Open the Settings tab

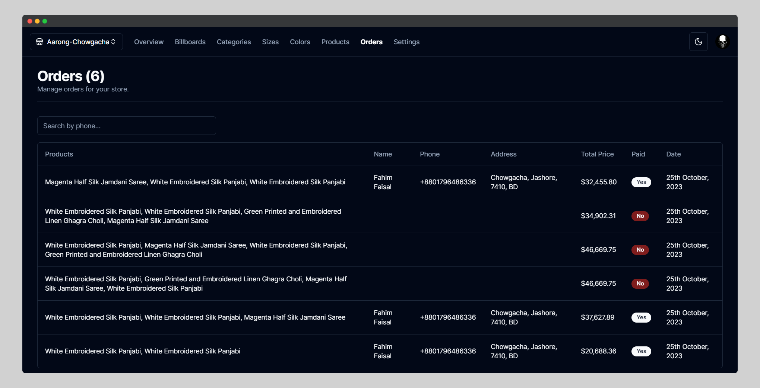point(406,42)
